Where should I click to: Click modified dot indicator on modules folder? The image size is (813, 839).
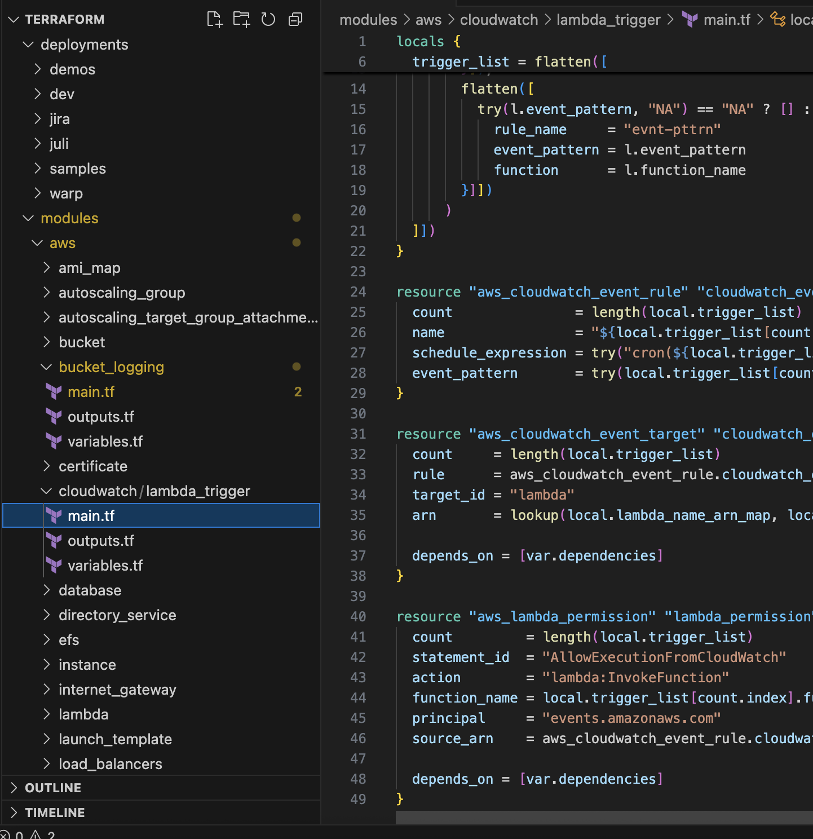pyautogui.click(x=297, y=218)
